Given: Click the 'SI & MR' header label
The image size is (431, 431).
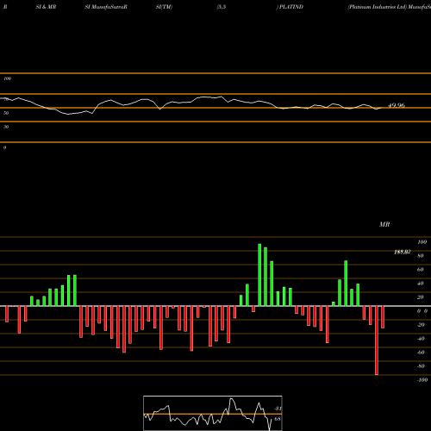Looking at the screenshot, I should pos(46,7).
